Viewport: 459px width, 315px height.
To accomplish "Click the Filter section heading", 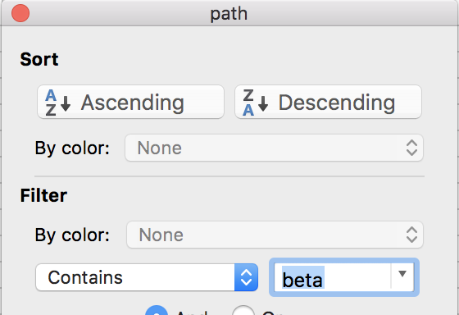I will pyautogui.click(x=43, y=195).
